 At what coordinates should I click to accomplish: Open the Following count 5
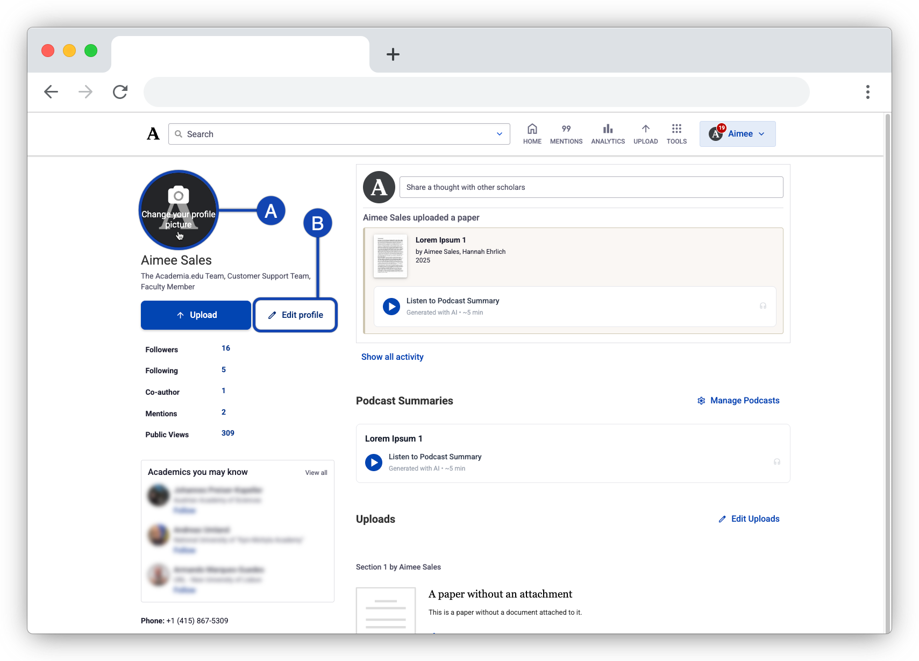(x=224, y=369)
